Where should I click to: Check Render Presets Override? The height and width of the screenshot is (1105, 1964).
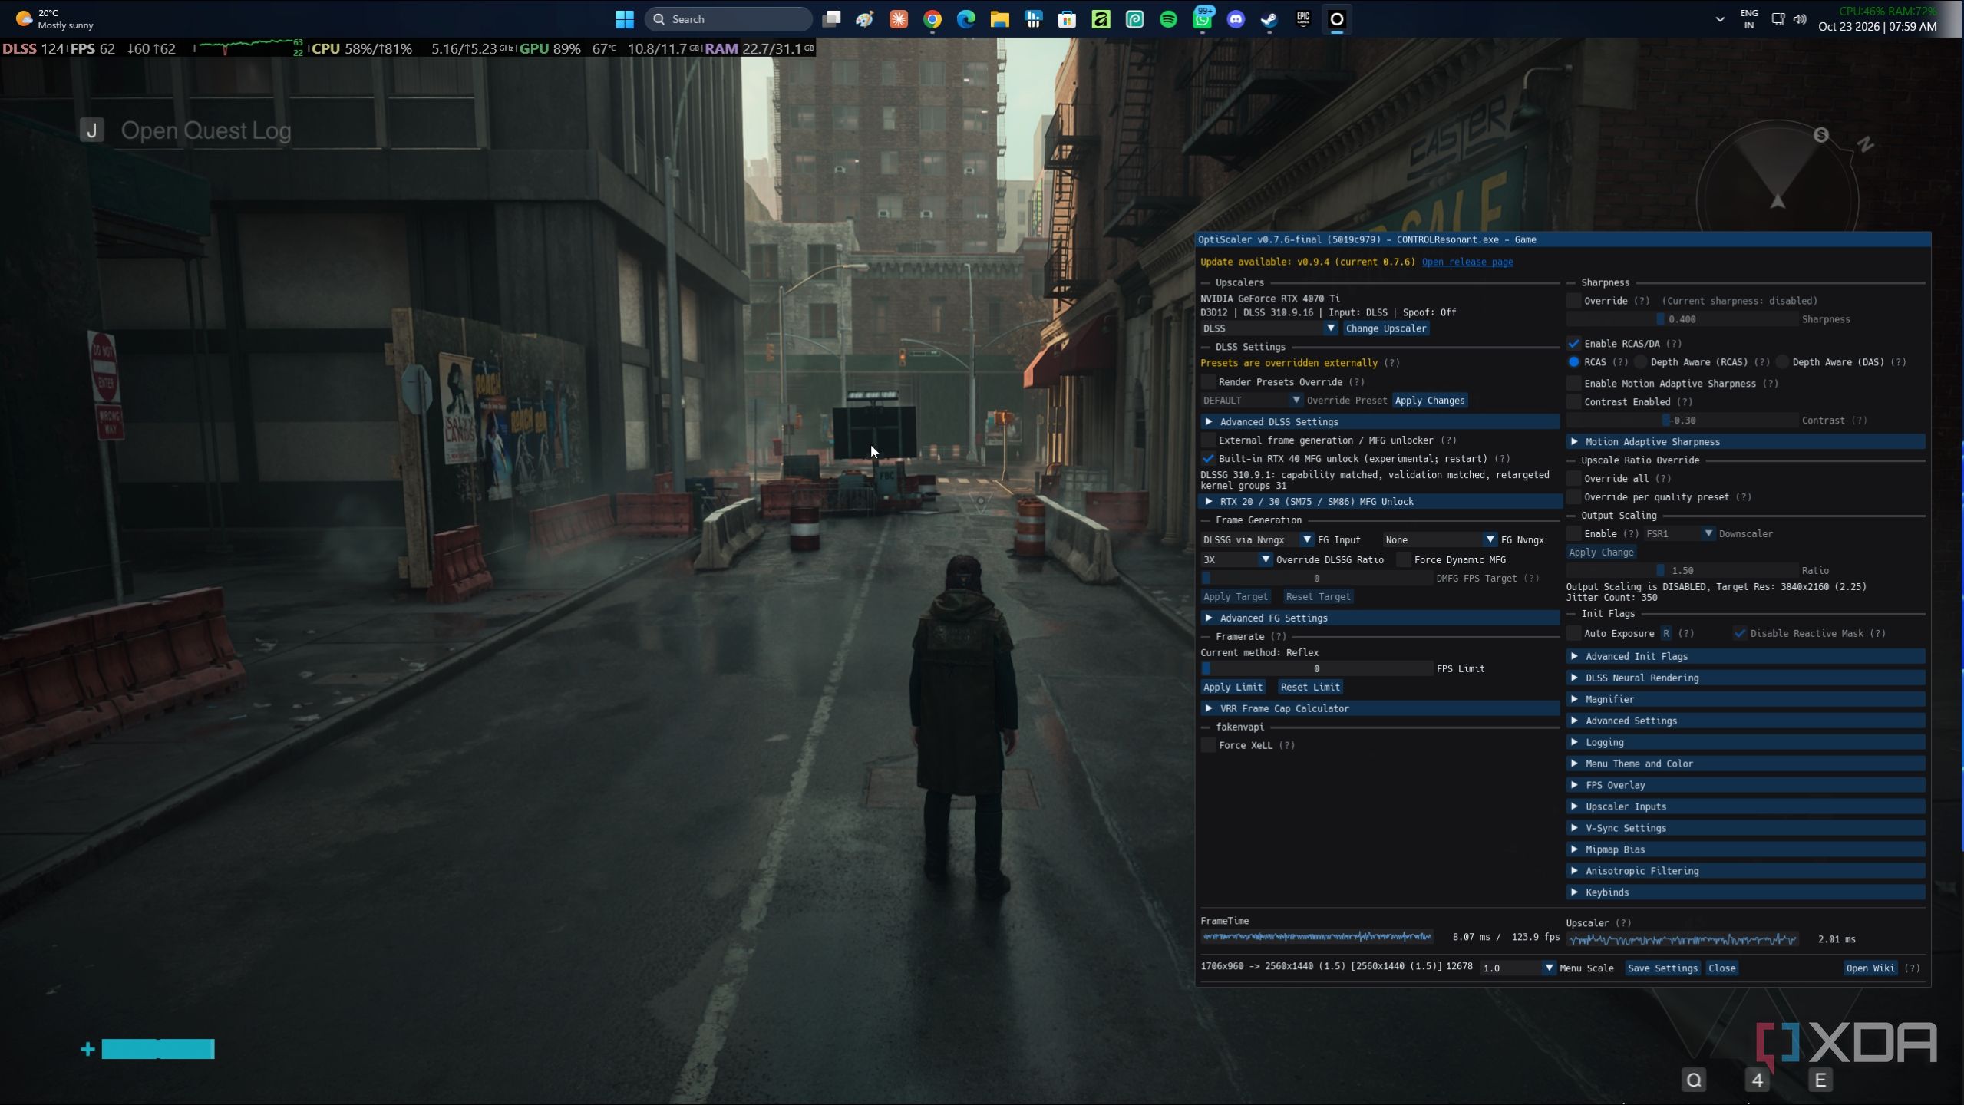click(1208, 382)
